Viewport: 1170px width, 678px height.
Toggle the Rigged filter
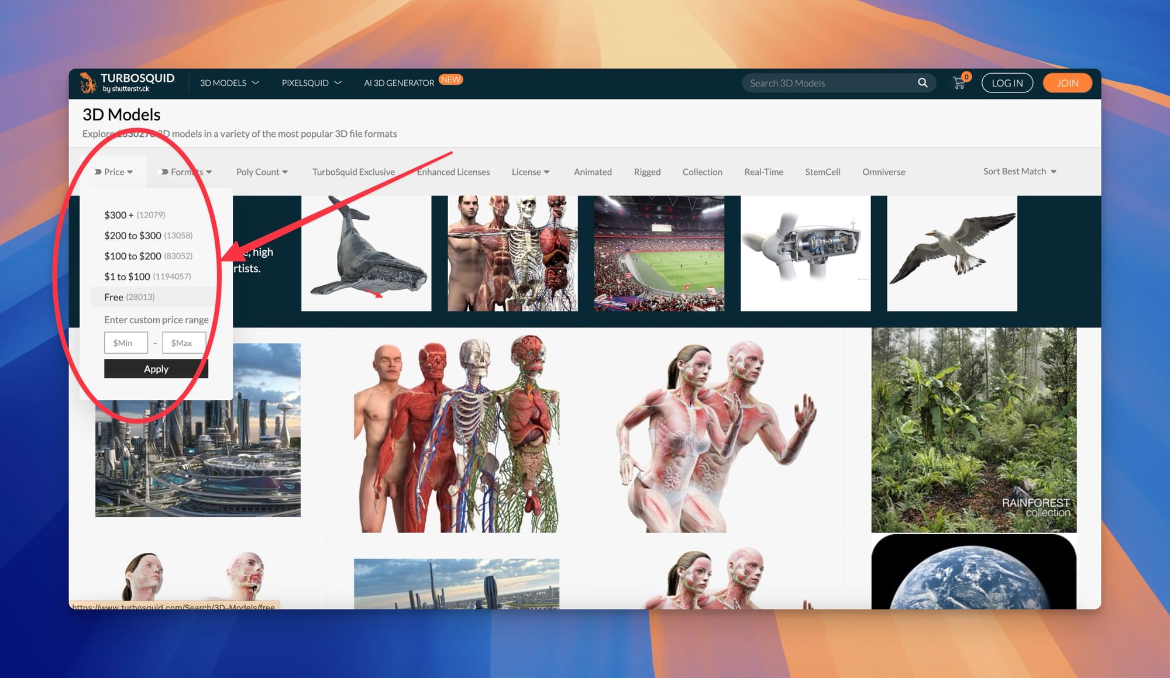click(647, 172)
